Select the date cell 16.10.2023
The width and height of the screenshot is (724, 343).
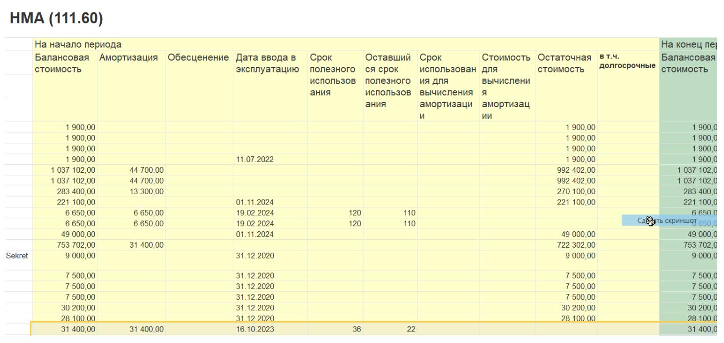253,329
